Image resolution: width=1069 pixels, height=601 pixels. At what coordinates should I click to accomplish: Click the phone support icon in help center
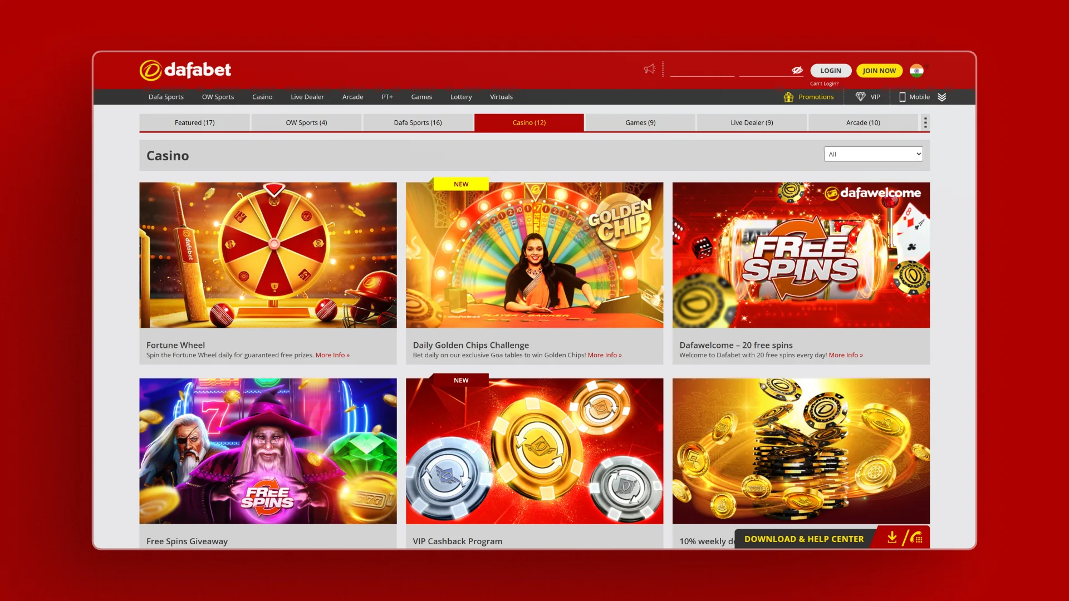(x=916, y=538)
